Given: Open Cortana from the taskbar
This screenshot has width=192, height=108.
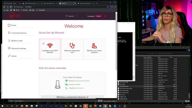Looking at the screenshot, I should pyautogui.click(x=12, y=106).
